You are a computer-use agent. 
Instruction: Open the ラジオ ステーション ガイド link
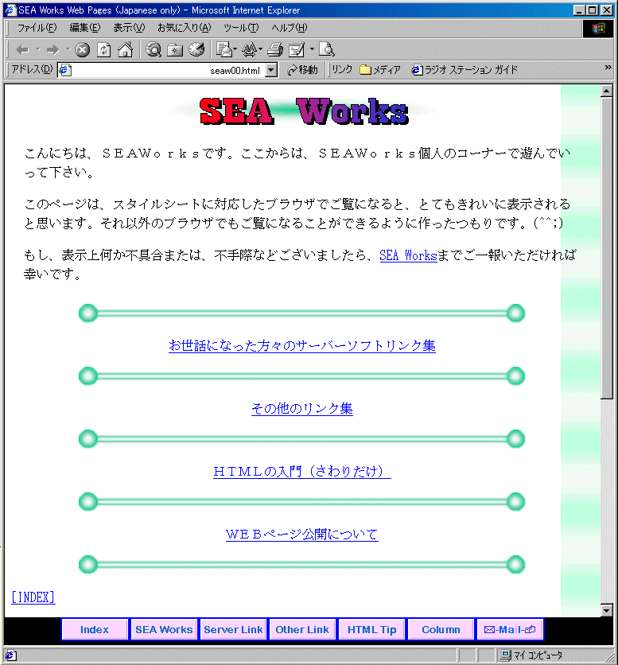(464, 70)
